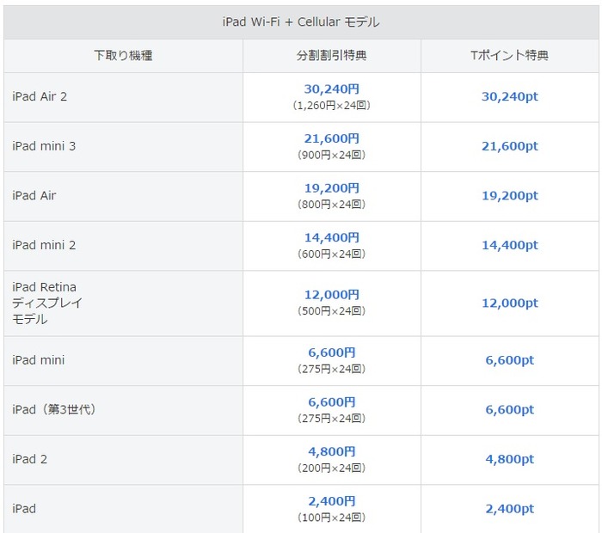Viewport: 602px width, 533px height.
Task: Click the (600円×24回) installment text
Action: [332, 254]
